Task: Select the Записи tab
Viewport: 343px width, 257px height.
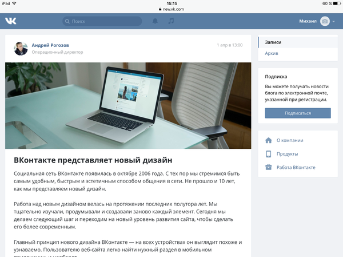Action: (298, 42)
